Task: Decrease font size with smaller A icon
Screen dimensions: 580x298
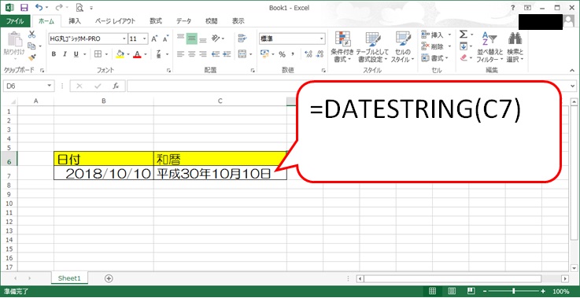Action: click(165, 39)
